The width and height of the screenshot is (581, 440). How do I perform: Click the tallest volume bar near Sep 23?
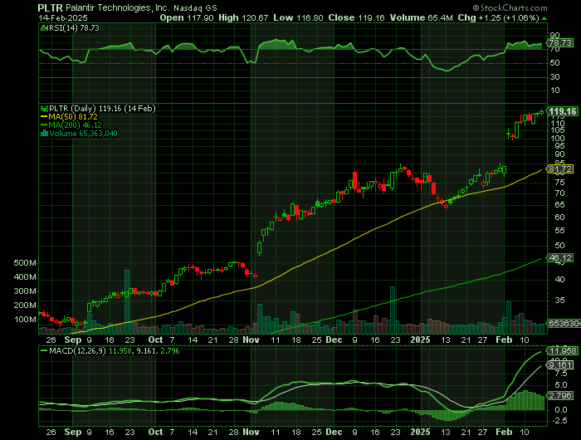[127, 301]
